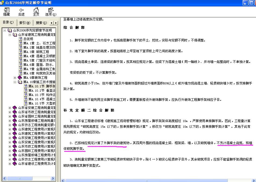Select 山东市政工程费用计算规则 book

[x=37, y=147]
